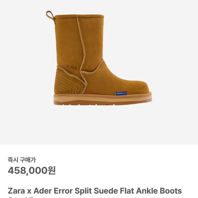Click the boot's tan rubber sole
Viewport: 198px width, 198px height.
click(x=103, y=99)
